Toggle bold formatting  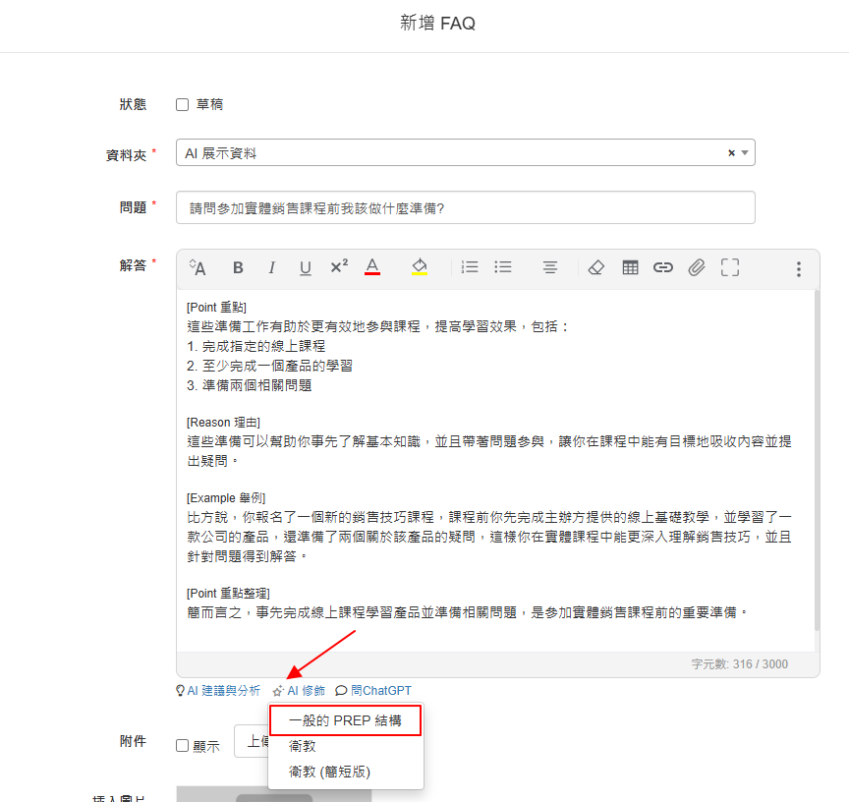[238, 267]
